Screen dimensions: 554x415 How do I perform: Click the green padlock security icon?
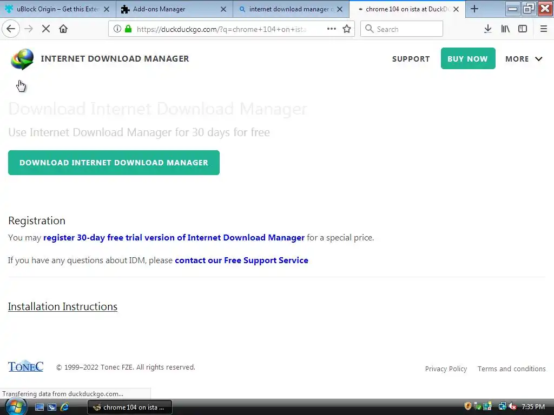coord(128,29)
